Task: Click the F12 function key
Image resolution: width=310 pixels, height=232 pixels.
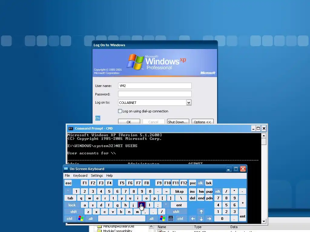Action: (184, 183)
